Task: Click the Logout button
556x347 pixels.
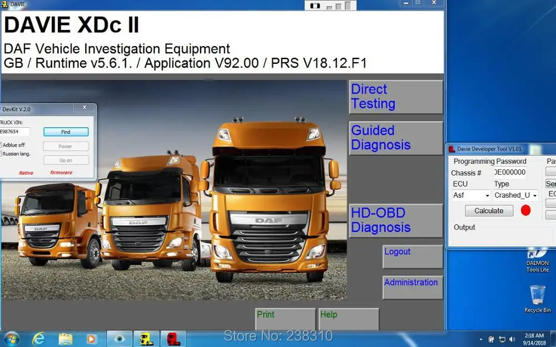Action: [413, 257]
